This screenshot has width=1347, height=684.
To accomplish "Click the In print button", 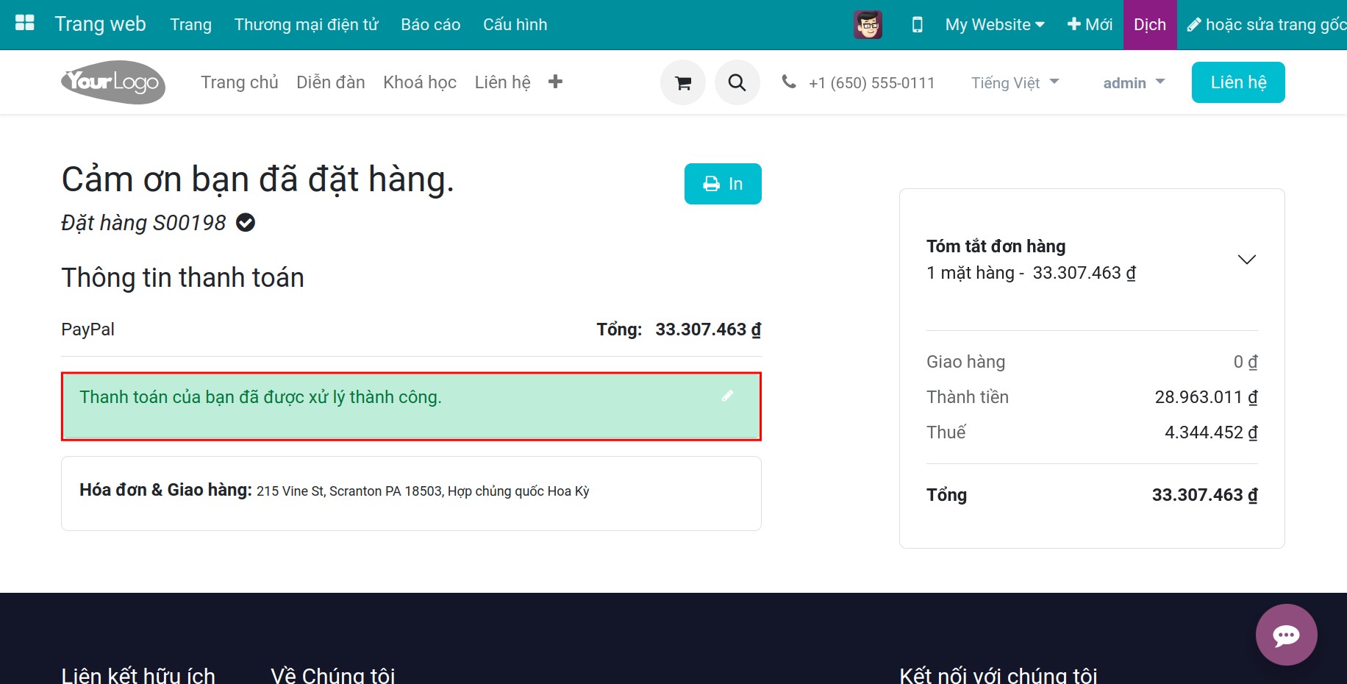I will coord(723,184).
